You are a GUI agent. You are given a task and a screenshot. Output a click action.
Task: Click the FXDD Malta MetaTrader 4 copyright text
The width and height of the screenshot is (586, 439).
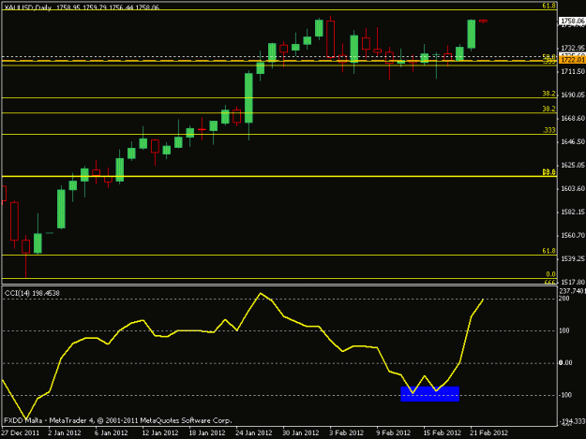click(x=118, y=420)
